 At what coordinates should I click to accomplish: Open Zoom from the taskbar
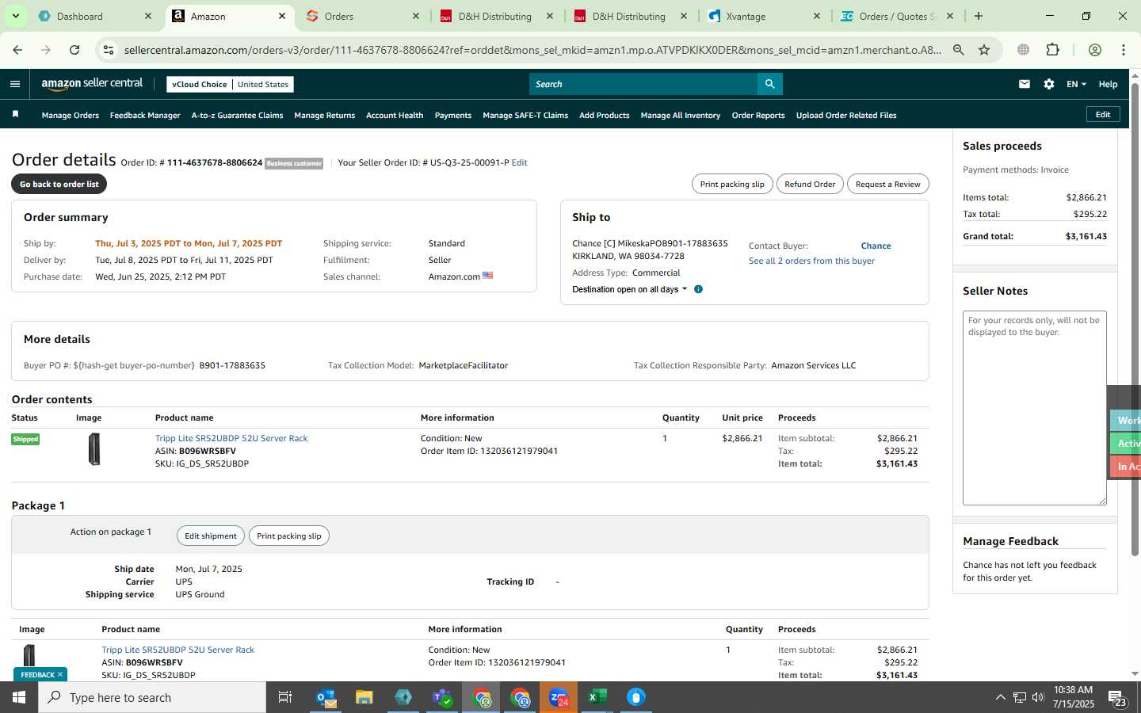click(559, 697)
